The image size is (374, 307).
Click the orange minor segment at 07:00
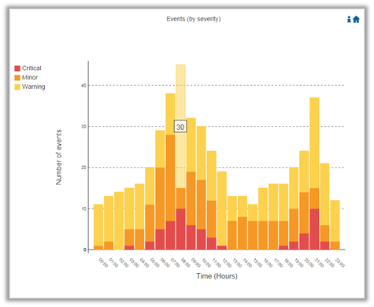point(170,178)
